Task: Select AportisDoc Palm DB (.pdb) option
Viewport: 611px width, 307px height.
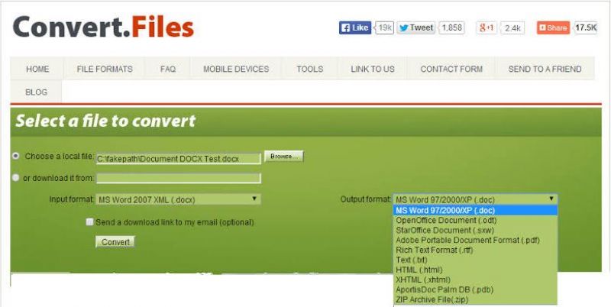Action: (475, 290)
